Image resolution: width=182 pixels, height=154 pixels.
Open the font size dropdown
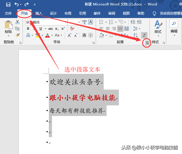point(79,22)
